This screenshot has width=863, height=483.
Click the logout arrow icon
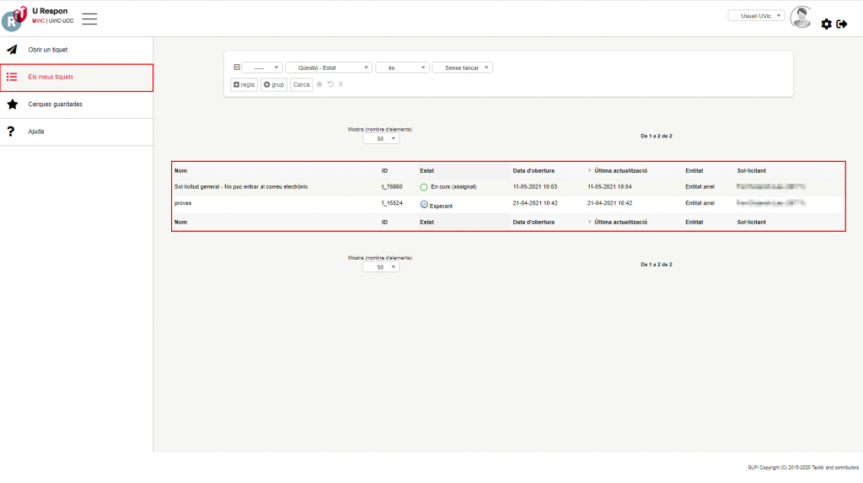pos(842,24)
